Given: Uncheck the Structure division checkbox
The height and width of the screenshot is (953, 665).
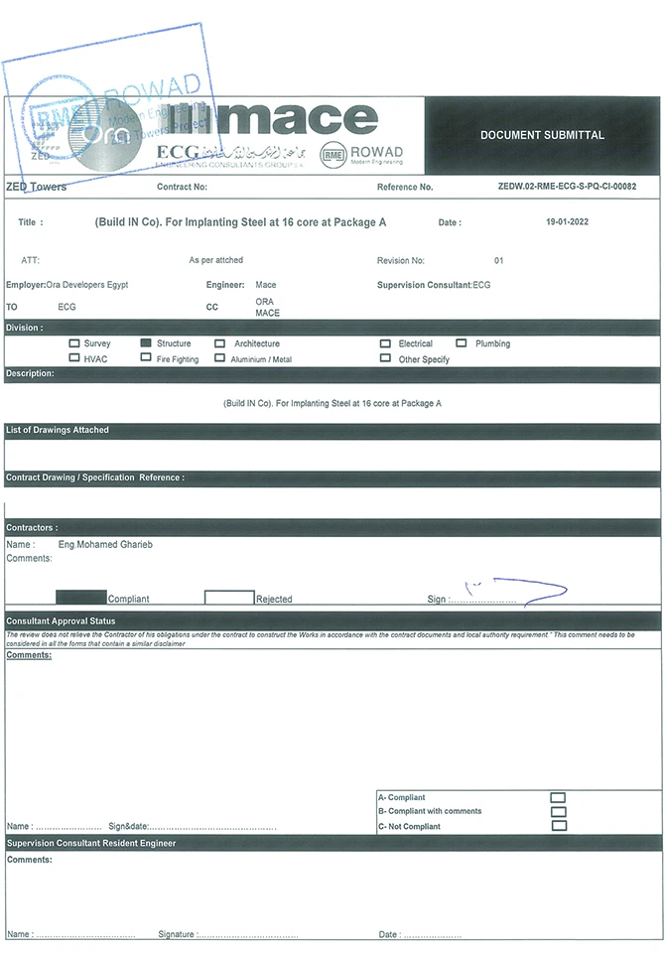Looking at the screenshot, I should (x=145, y=343).
